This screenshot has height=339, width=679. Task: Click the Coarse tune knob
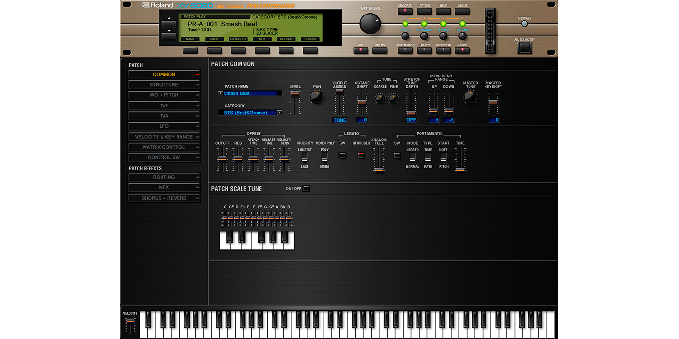[380, 98]
